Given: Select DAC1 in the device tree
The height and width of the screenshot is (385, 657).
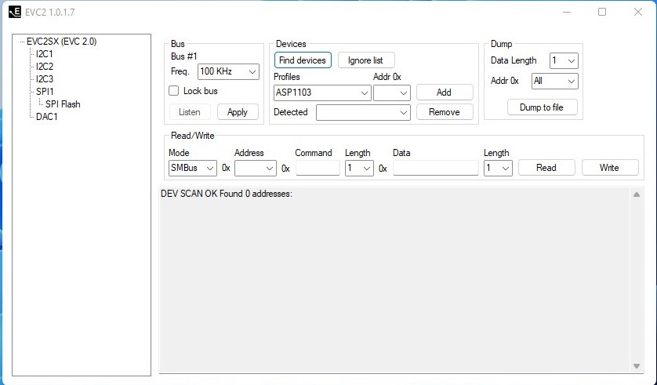Looking at the screenshot, I should pyautogui.click(x=47, y=117).
